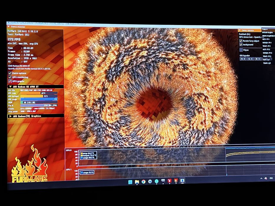
Task: Toggle the GPU graphs checkbox
Action: (x=10, y=81)
